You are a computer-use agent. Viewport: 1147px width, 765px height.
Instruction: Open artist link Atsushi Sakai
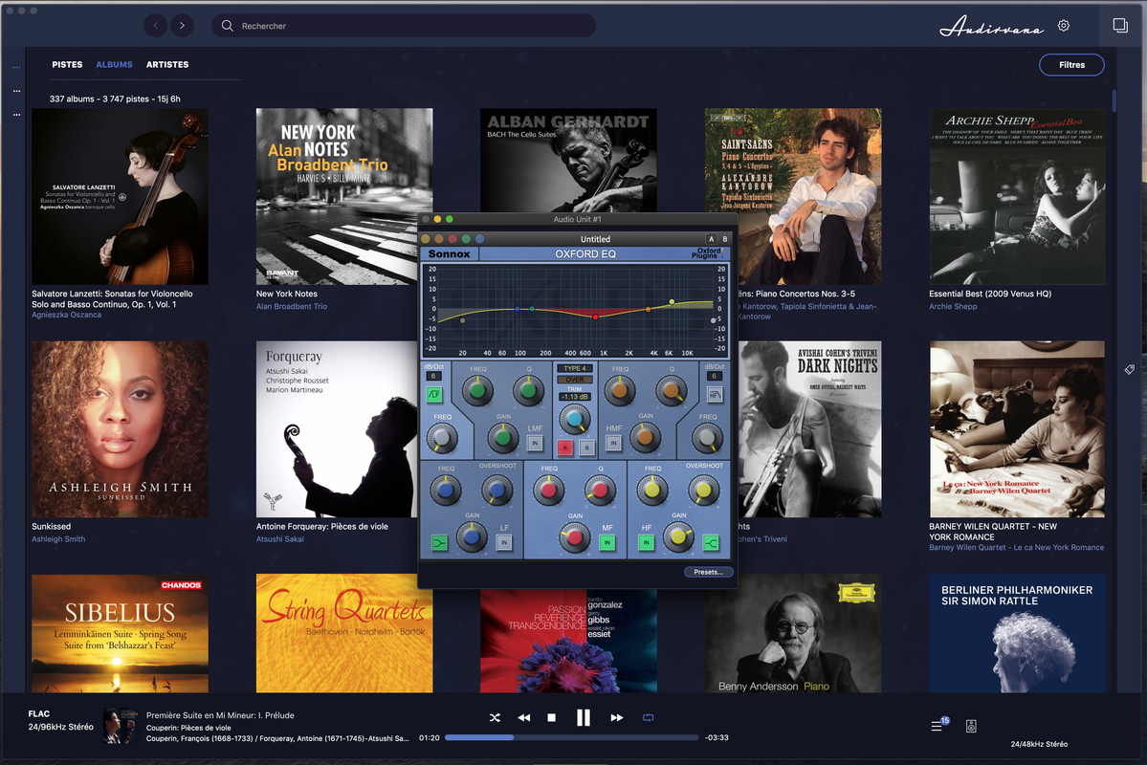[279, 539]
